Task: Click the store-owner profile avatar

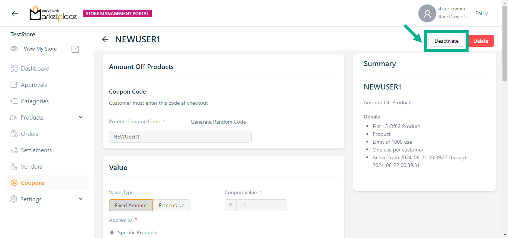Action: pos(427,14)
